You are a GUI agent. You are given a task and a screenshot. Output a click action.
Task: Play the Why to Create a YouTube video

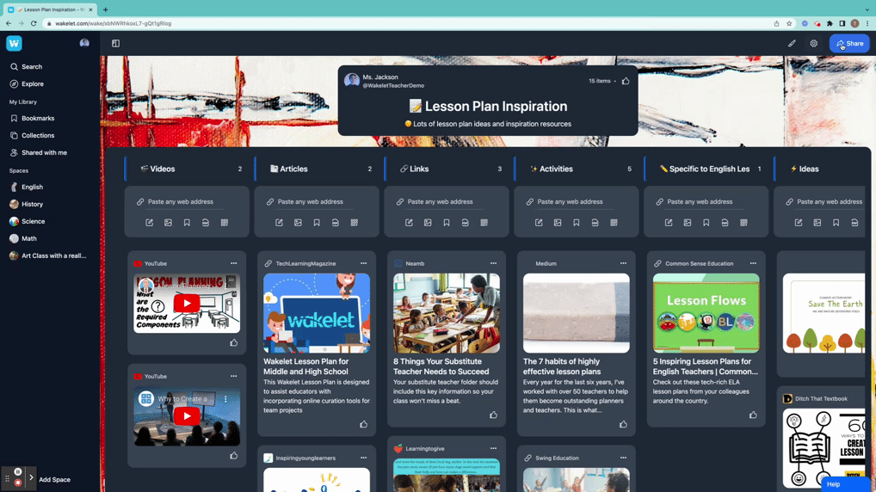(x=187, y=416)
